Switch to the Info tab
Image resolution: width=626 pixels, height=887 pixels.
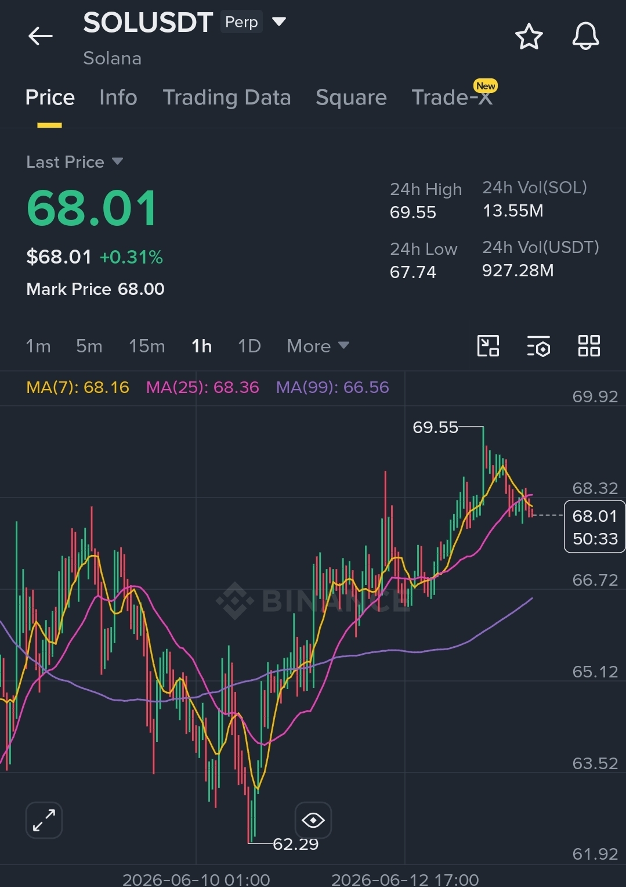(118, 98)
